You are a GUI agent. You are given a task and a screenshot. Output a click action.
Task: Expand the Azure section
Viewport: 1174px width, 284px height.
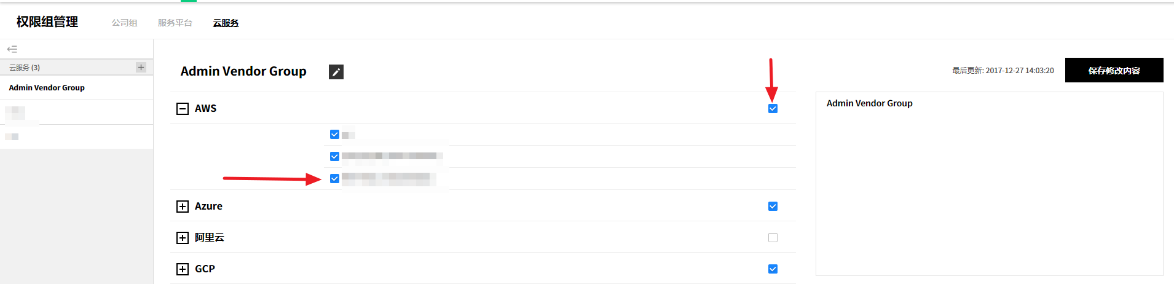click(x=183, y=207)
